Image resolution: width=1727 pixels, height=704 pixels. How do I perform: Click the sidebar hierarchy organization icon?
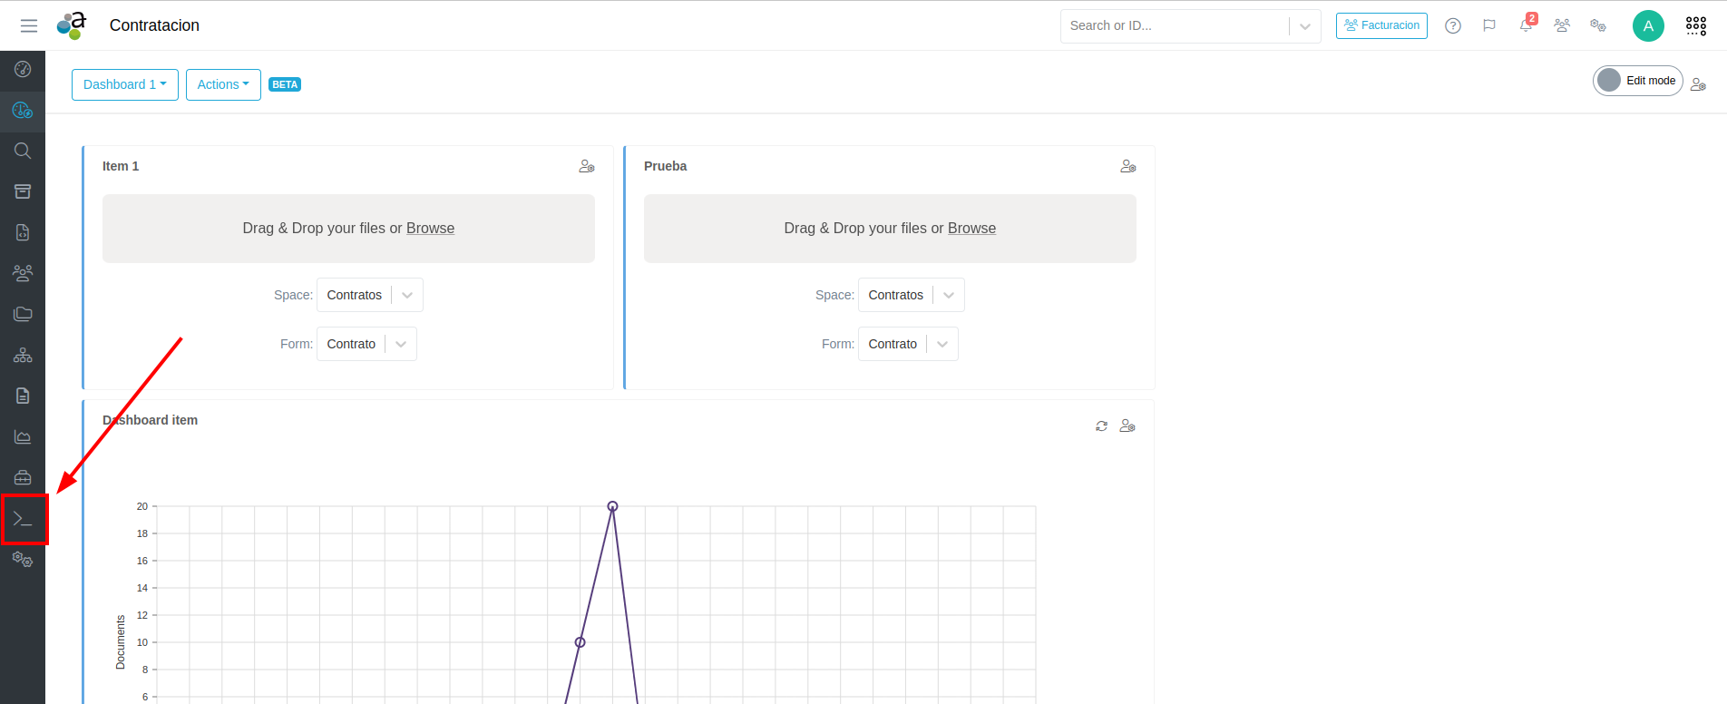coord(23,355)
